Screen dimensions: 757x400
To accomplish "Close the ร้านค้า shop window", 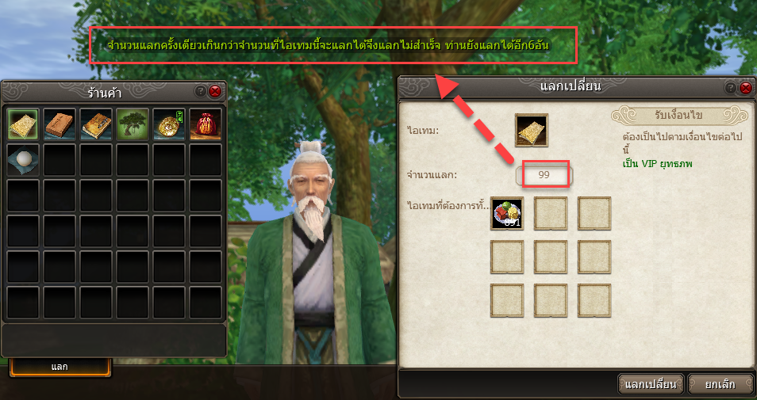I will [x=215, y=91].
